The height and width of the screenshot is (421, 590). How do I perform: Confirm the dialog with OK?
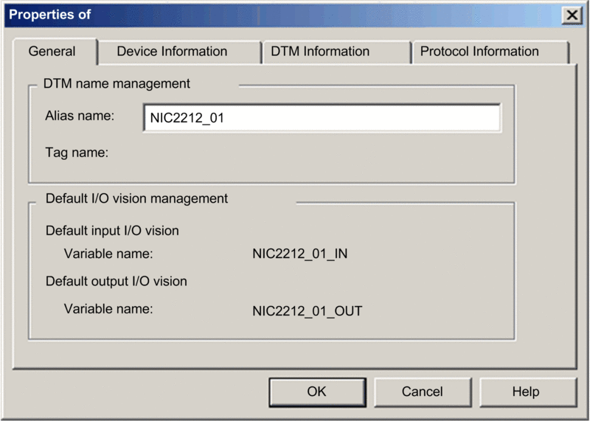(316, 392)
